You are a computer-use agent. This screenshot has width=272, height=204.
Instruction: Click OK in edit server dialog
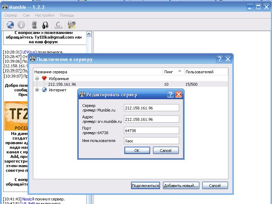point(137,151)
